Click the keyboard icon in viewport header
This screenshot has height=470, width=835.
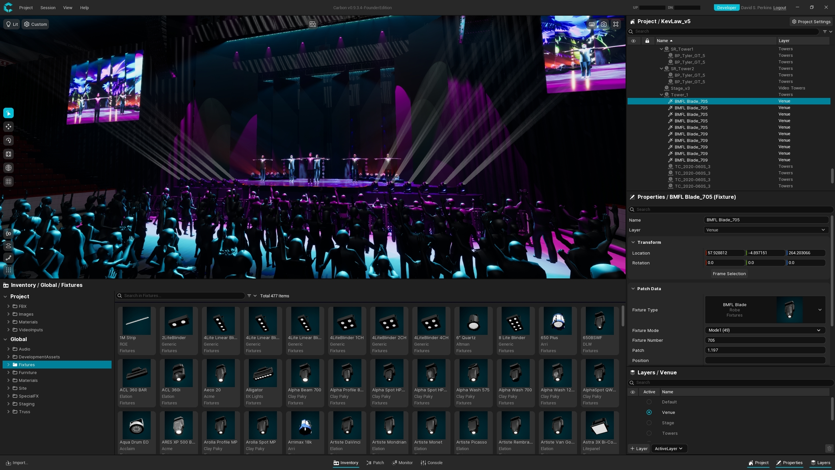point(592,24)
